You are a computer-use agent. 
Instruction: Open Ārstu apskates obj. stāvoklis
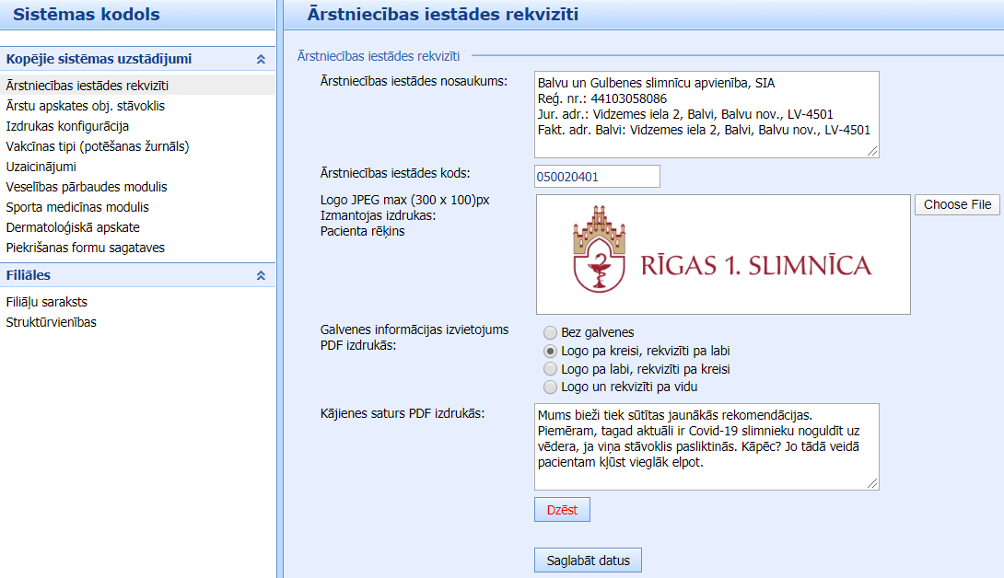(86, 106)
